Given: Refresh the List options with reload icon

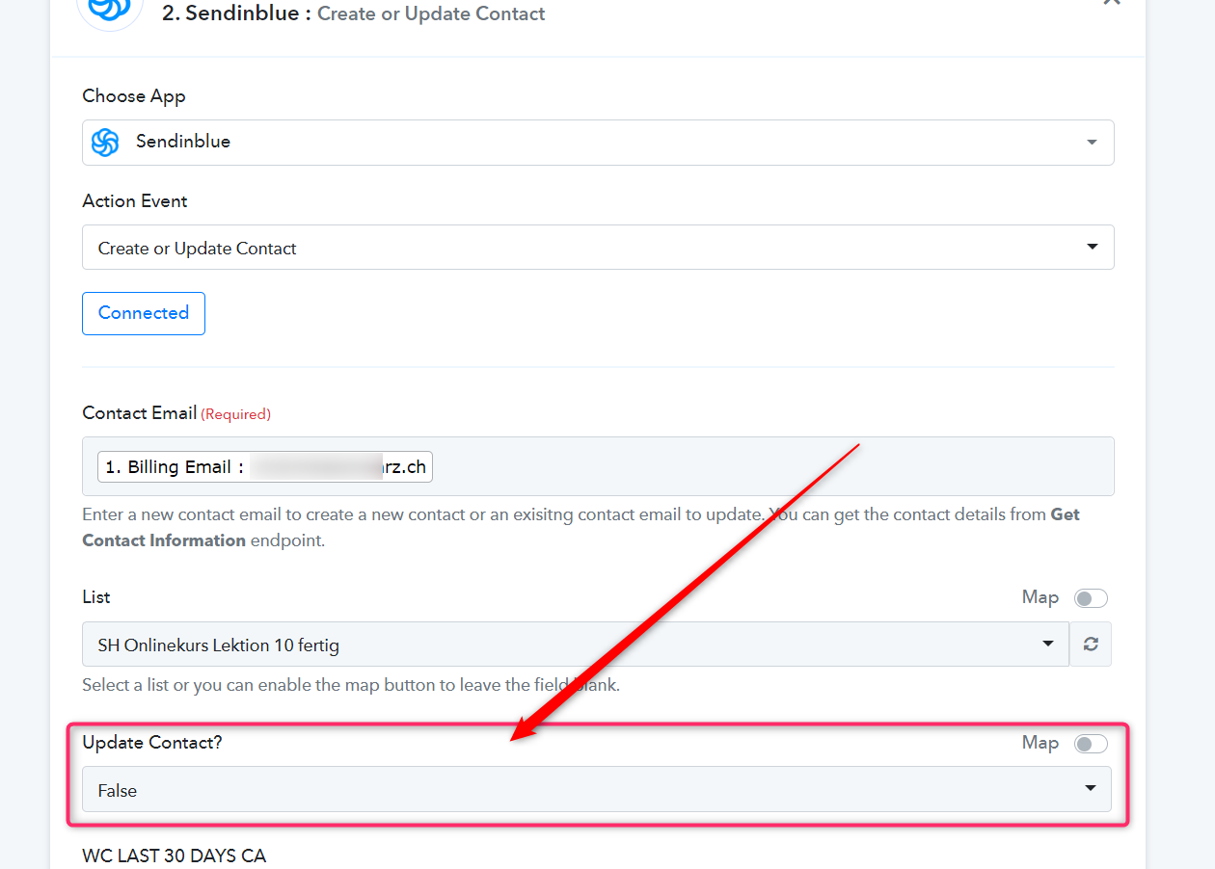Looking at the screenshot, I should tap(1091, 645).
